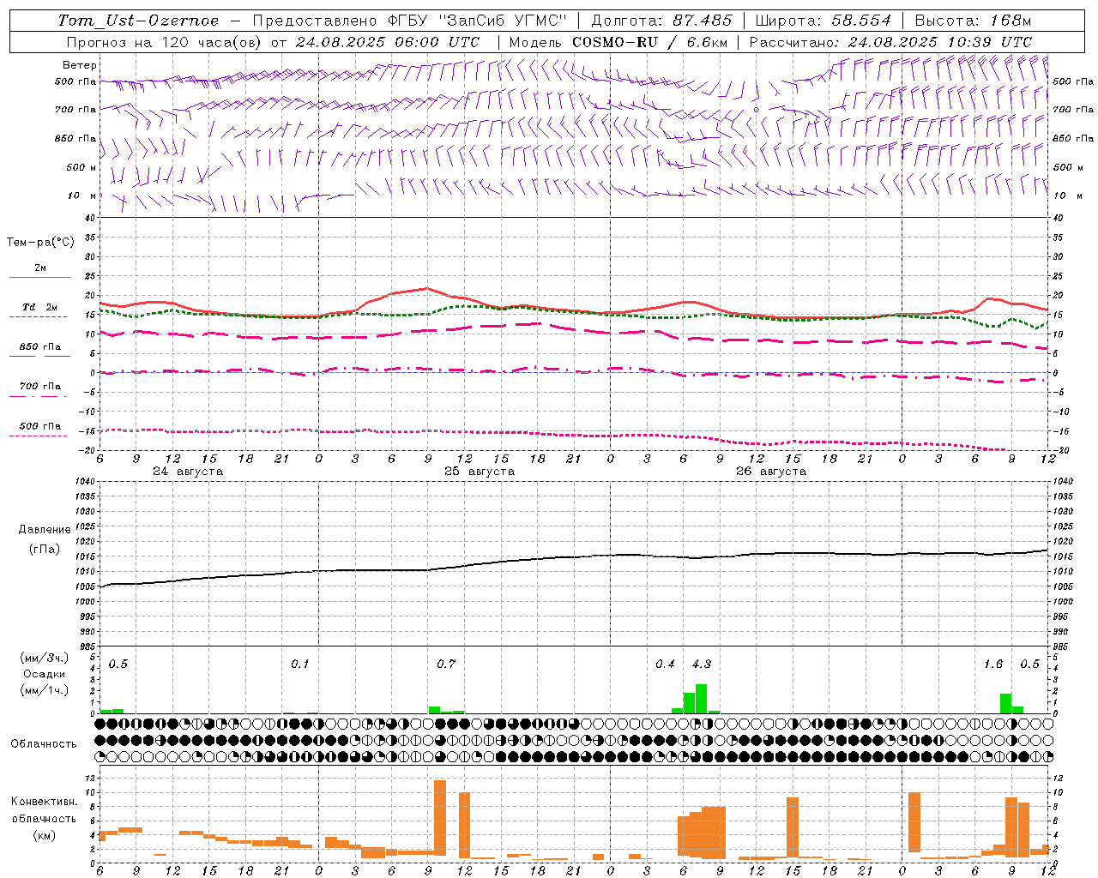Select the 'Широта: 58.554' header text
Viewport: 1098px width, 878px height.
823,21
